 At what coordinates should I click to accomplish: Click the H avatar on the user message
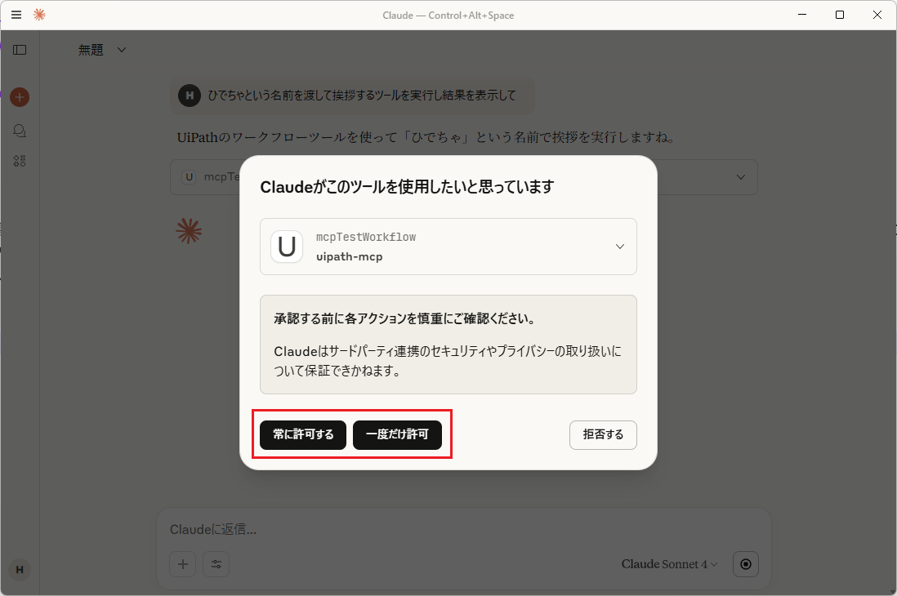(x=190, y=96)
